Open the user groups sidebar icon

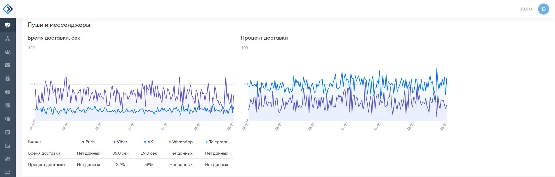click(8, 52)
